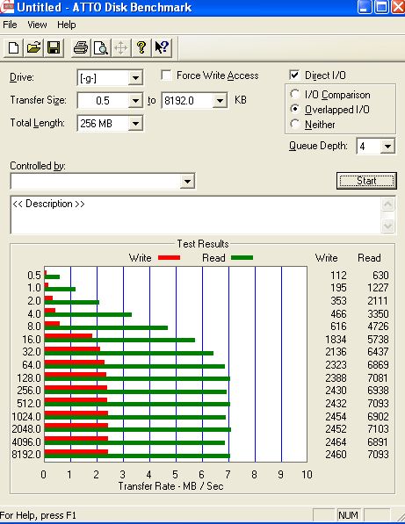Click the 'For Help, press F1' status text
Viewport: 405px width, 524px height.
point(38,515)
